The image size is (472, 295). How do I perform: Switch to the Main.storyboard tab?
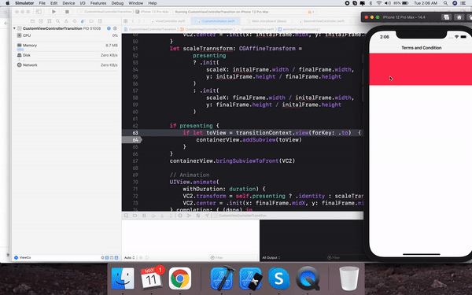pos(267,21)
